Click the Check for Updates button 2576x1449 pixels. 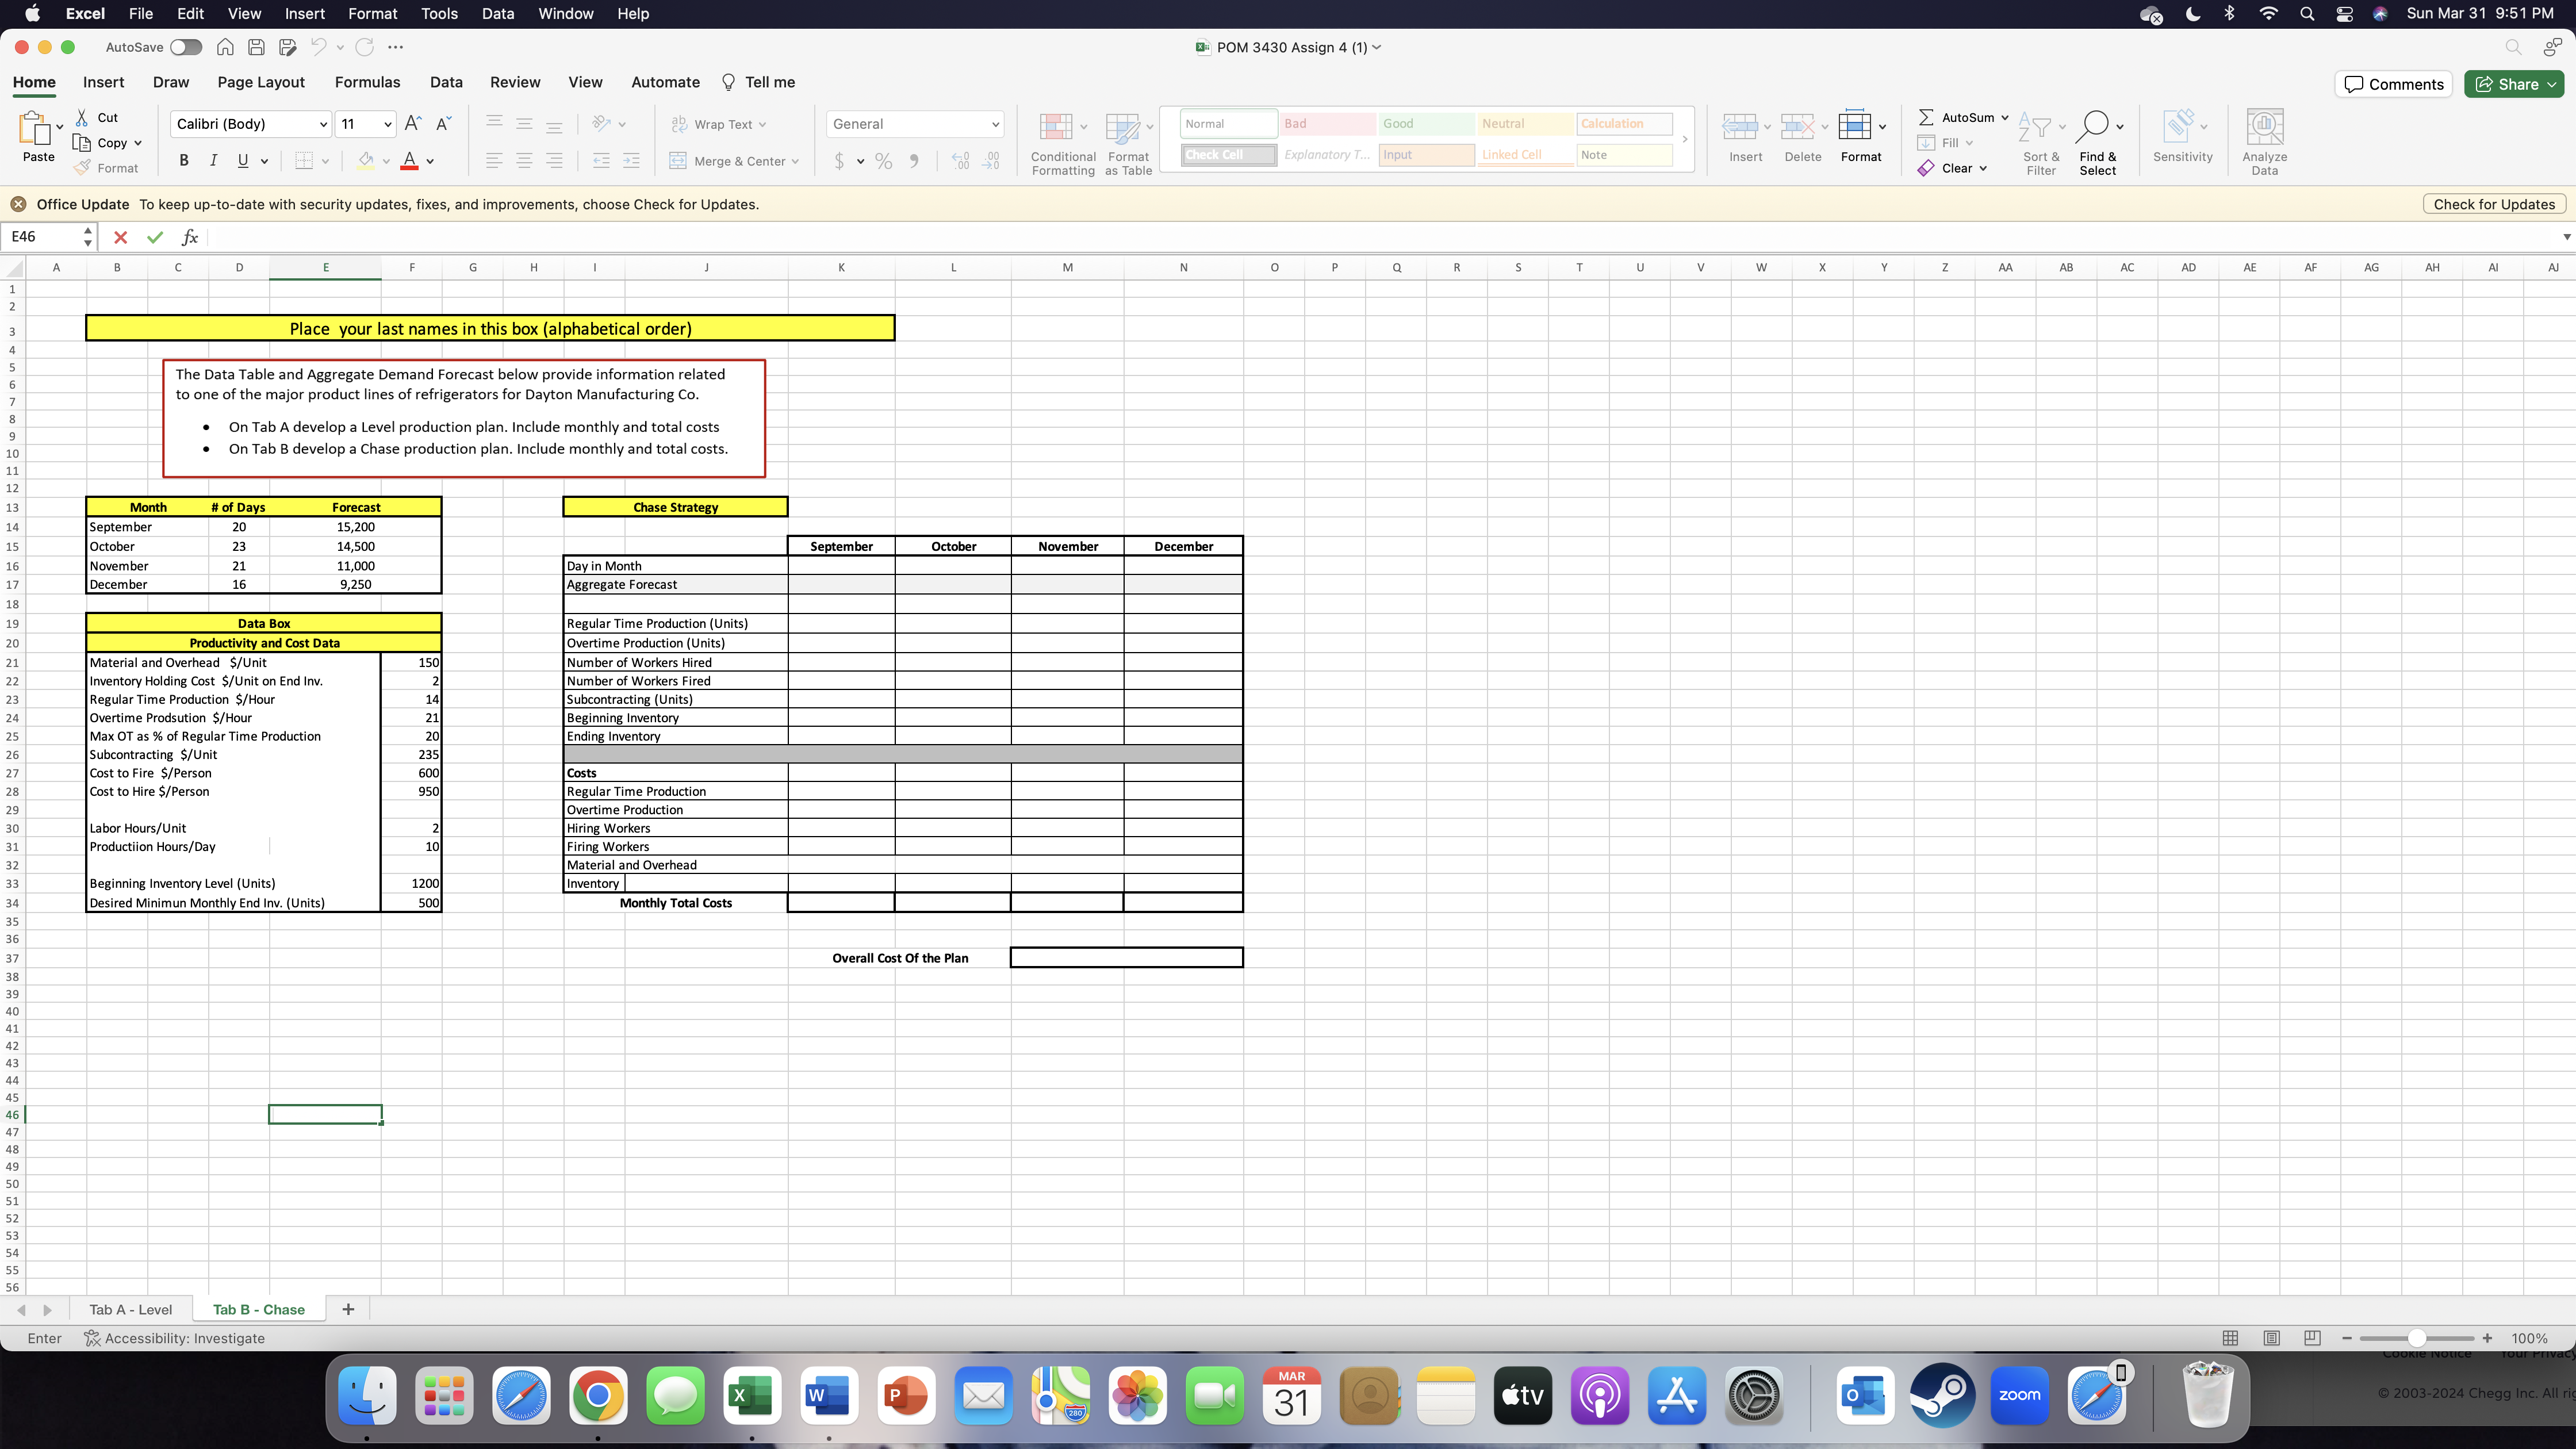[x=2493, y=204]
